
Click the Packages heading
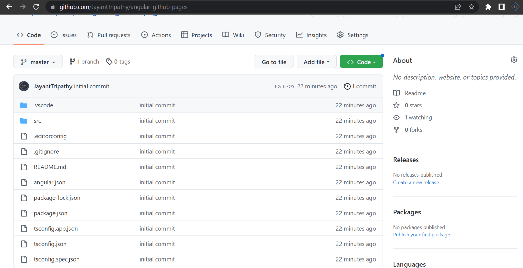407,212
